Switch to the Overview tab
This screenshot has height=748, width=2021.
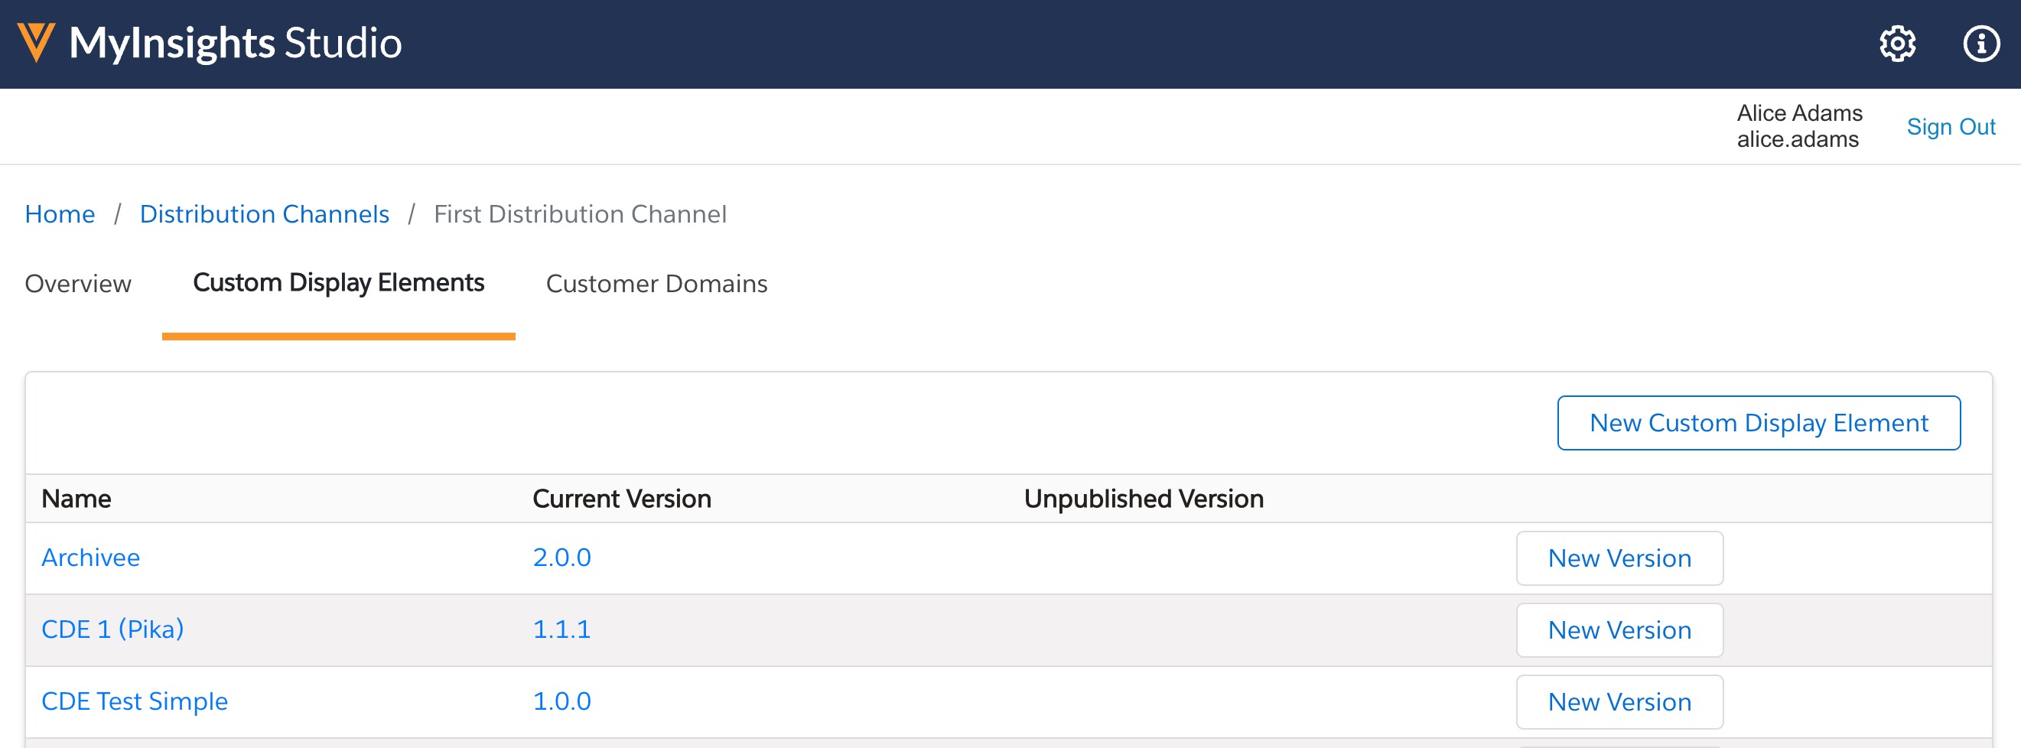[x=78, y=283]
